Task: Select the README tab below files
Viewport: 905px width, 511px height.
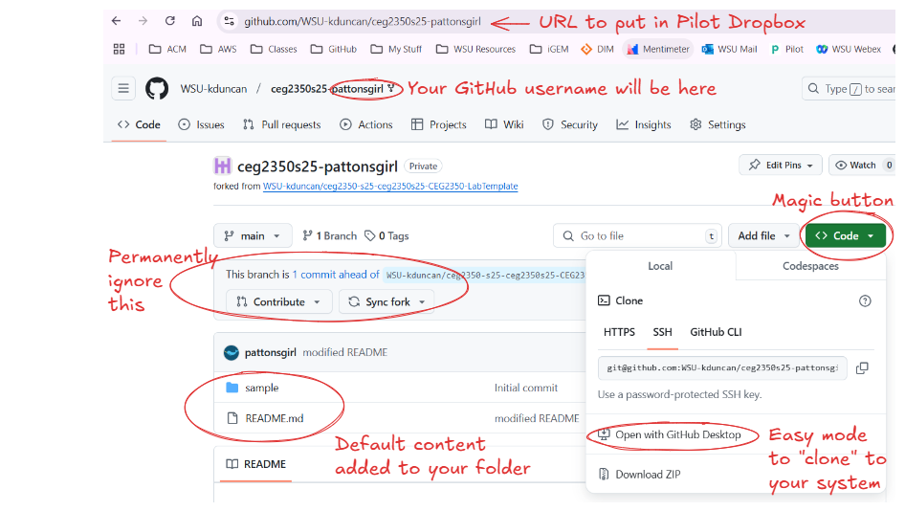Action: coord(256,464)
